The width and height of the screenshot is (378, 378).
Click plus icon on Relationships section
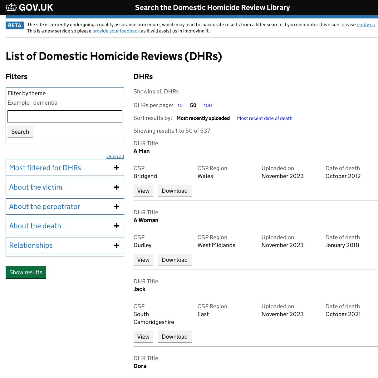click(x=117, y=245)
